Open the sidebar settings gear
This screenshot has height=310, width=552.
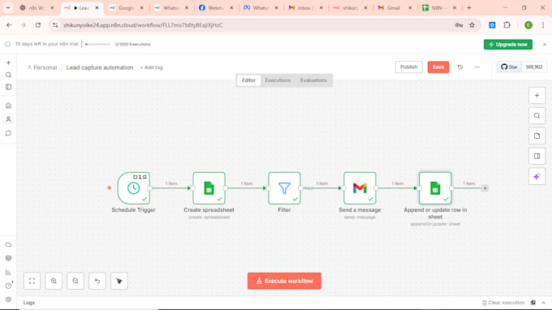tap(8, 299)
